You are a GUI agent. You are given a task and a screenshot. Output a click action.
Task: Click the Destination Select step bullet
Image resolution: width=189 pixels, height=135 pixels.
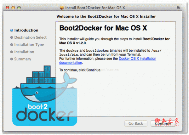(x=12, y=37)
